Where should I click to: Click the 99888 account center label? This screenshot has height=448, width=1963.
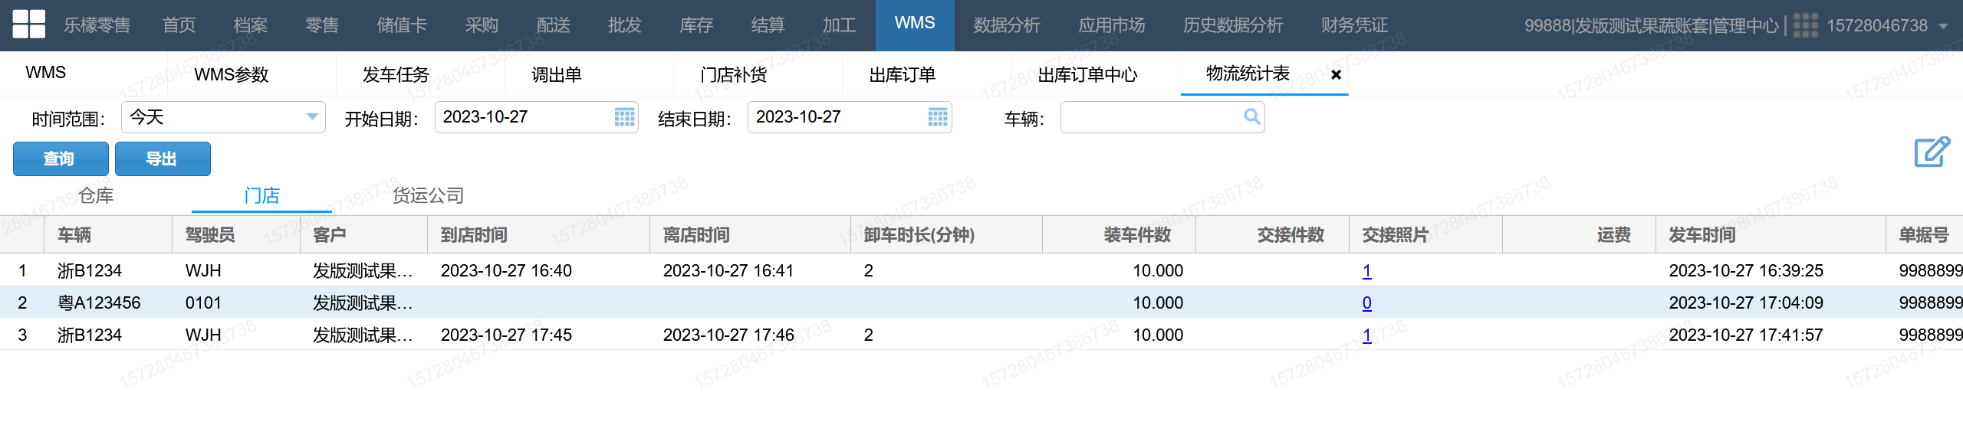(1651, 25)
